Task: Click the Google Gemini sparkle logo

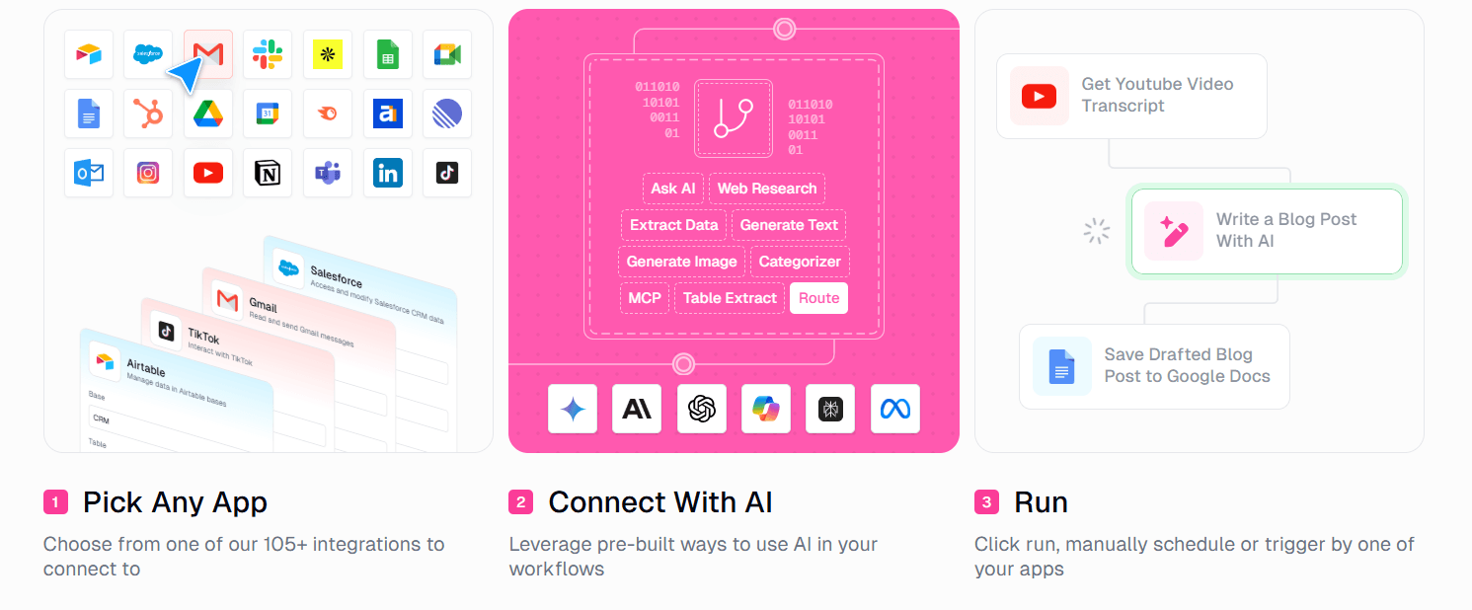Action: (x=573, y=409)
